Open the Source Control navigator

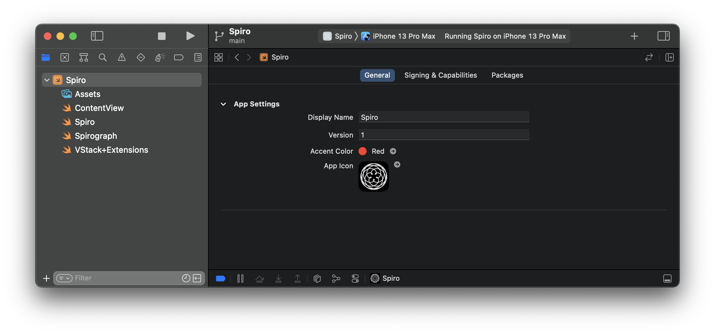[x=65, y=57]
